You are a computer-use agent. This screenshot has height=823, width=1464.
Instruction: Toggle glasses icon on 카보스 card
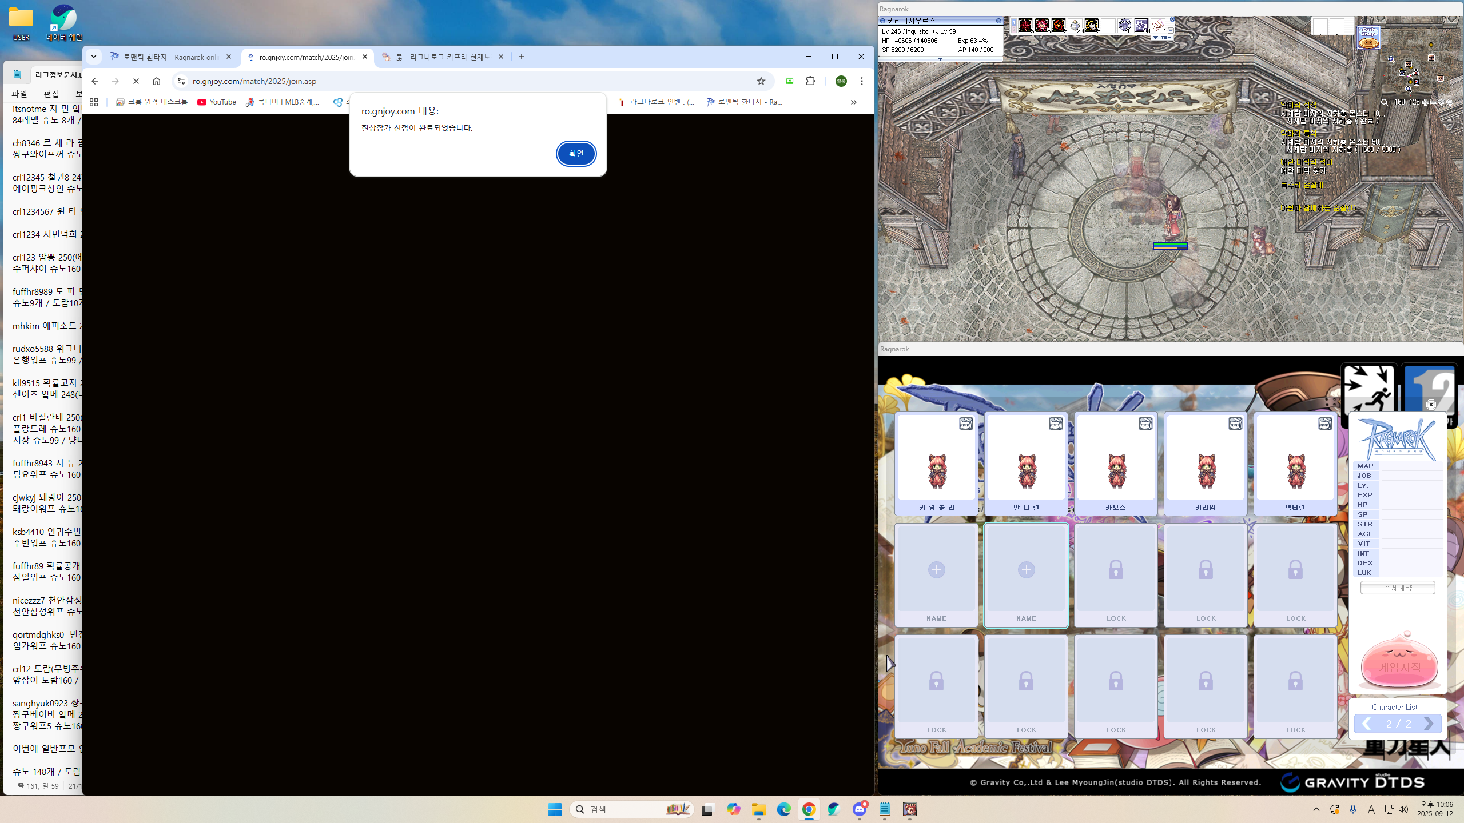click(x=1145, y=424)
